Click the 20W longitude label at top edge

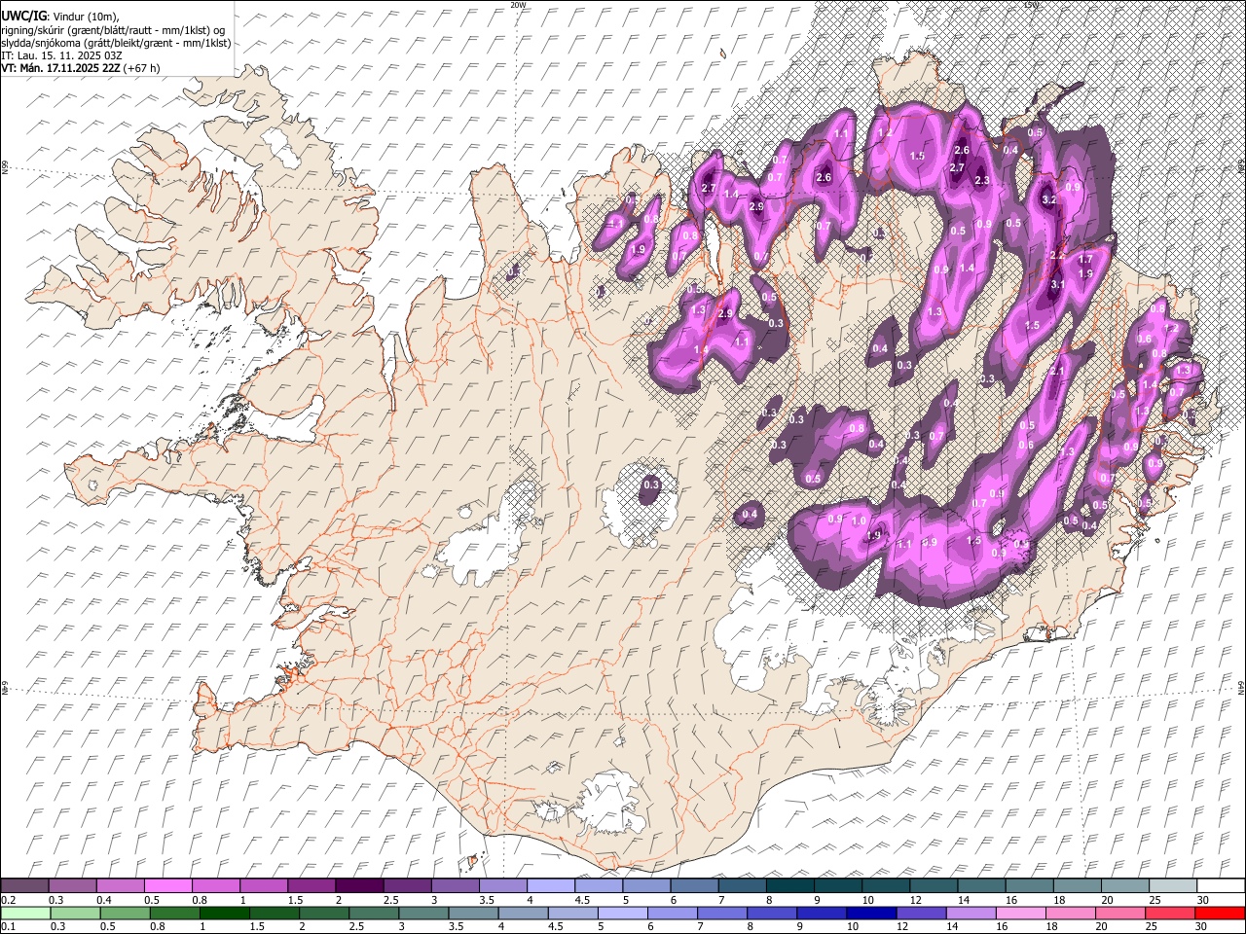pos(518,5)
